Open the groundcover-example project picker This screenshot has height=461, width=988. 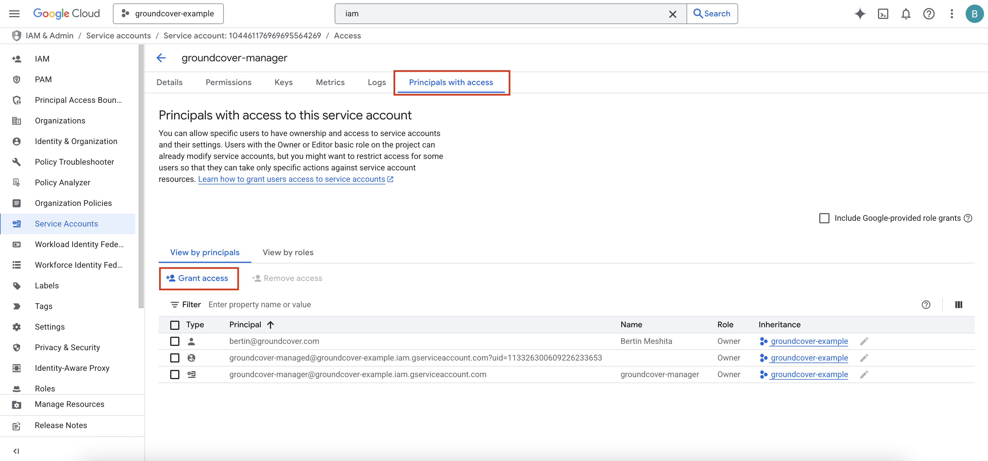coord(168,14)
